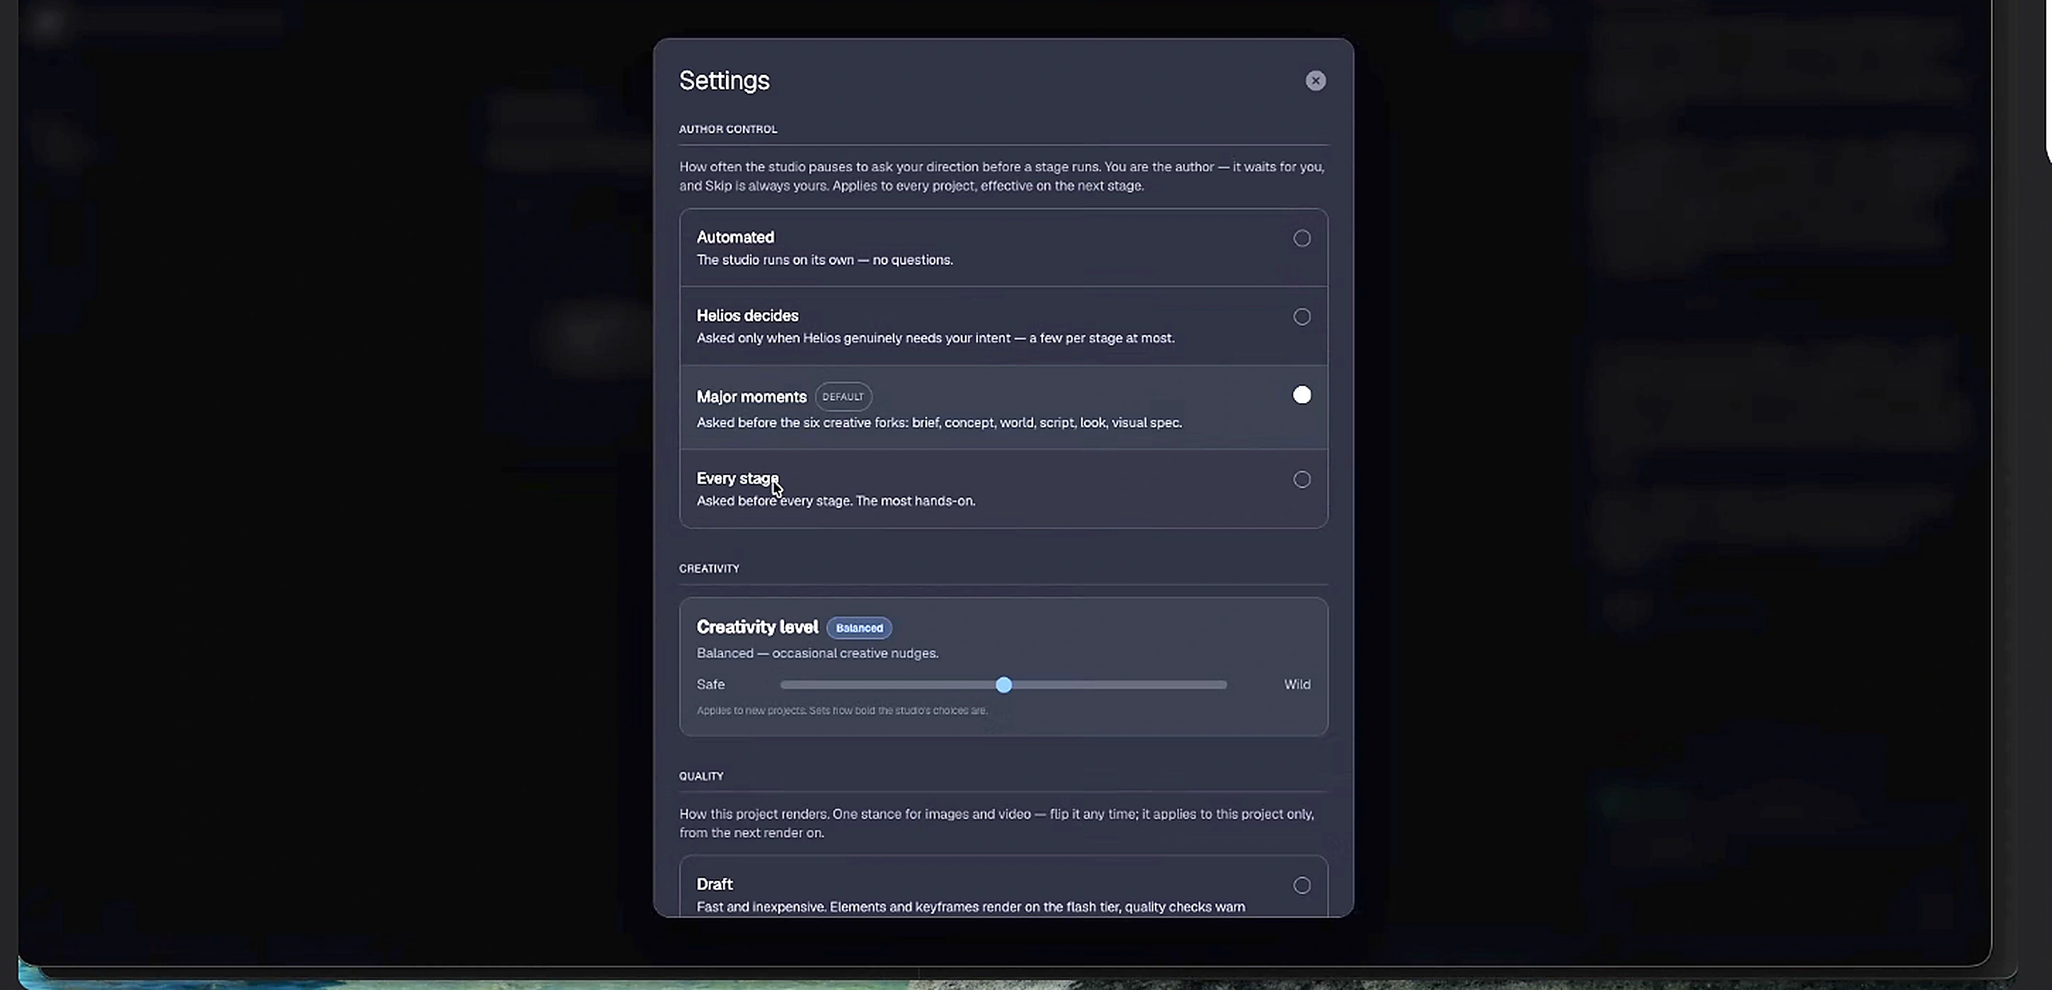Screen dimensions: 2052x990
Task: Choose the Major moments radio button
Action: coord(1302,395)
